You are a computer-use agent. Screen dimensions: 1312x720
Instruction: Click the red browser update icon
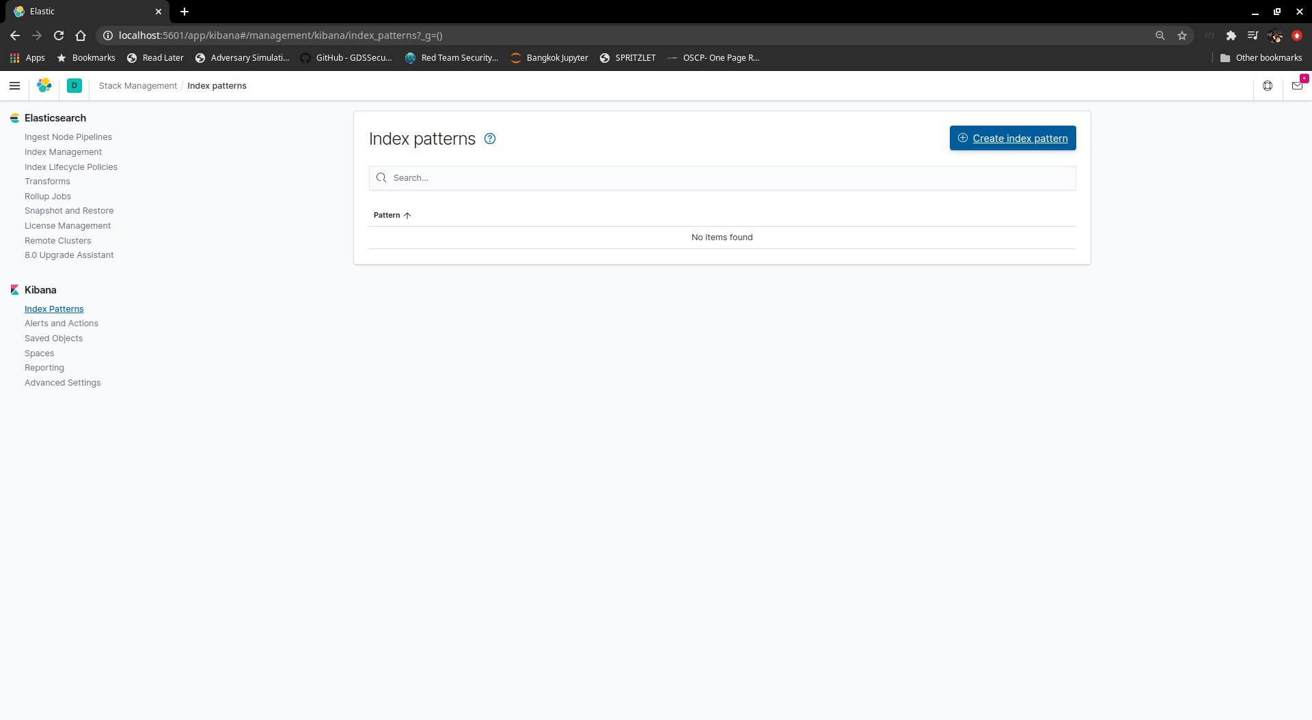tap(1297, 35)
